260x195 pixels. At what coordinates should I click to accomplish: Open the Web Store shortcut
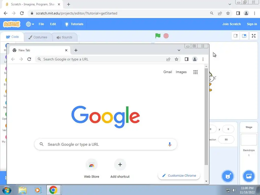pyautogui.click(x=91, y=169)
